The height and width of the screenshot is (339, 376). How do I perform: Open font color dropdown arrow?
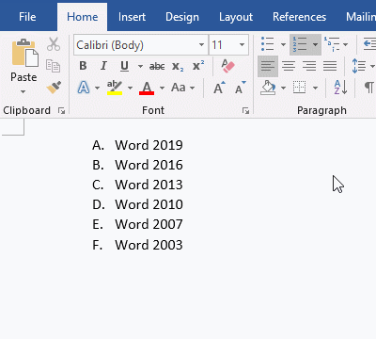tap(162, 88)
